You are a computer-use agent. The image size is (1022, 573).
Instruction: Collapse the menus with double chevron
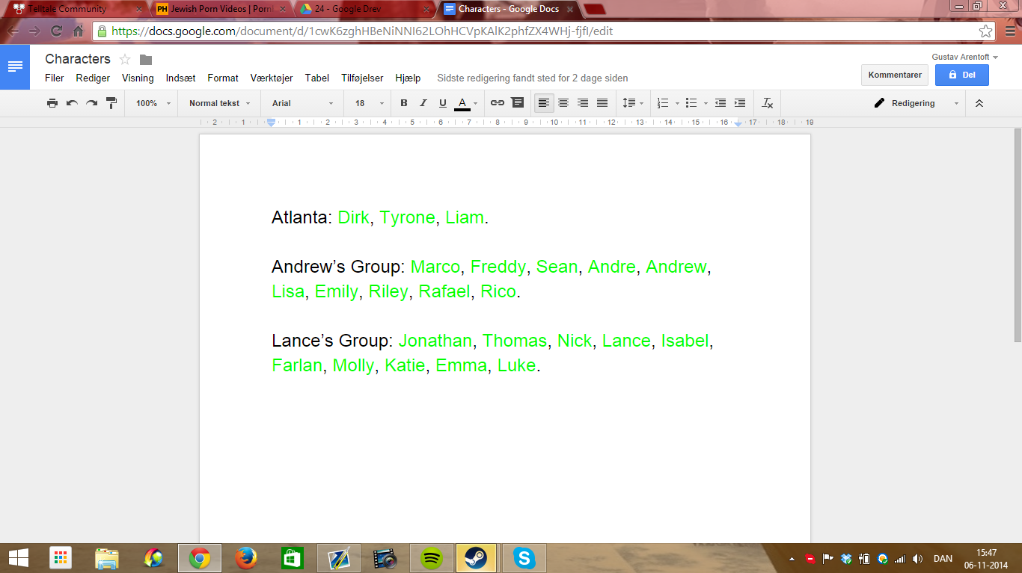(979, 103)
